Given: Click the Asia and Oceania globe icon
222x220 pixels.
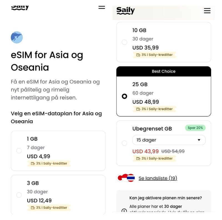Looking at the screenshot, I should [17, 37].
